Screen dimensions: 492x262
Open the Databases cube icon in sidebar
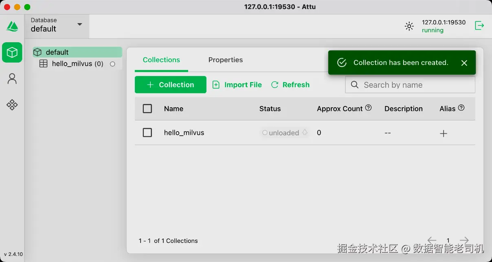(x=12, y=52)
